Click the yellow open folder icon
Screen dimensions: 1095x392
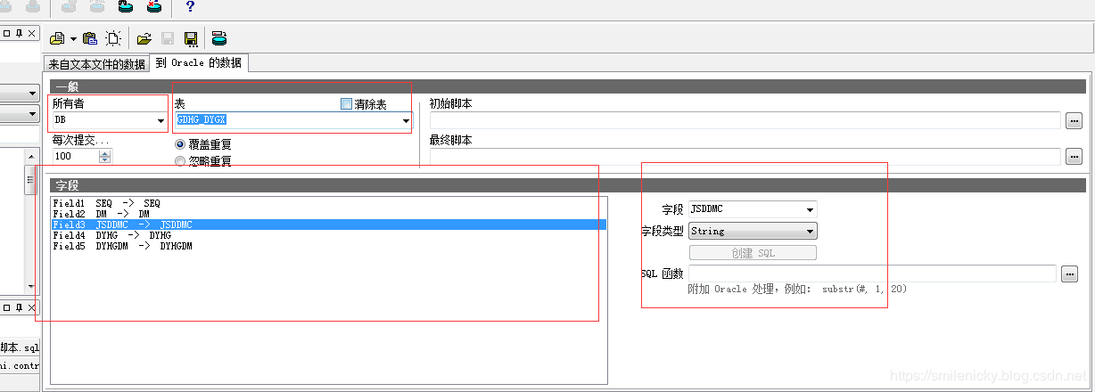point(144,38)
